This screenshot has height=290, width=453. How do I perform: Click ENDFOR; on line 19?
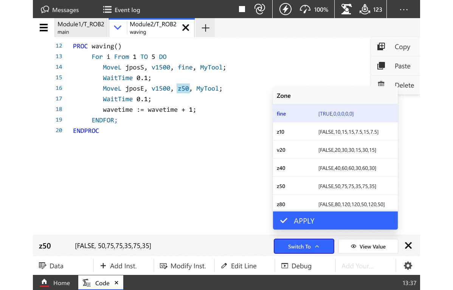click(x=104, y=120)
